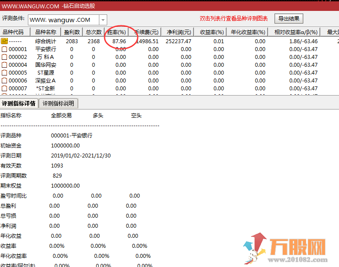Sort by the 品种代码 column header
The image size is (339, 267).
click(x=15, y=32)
